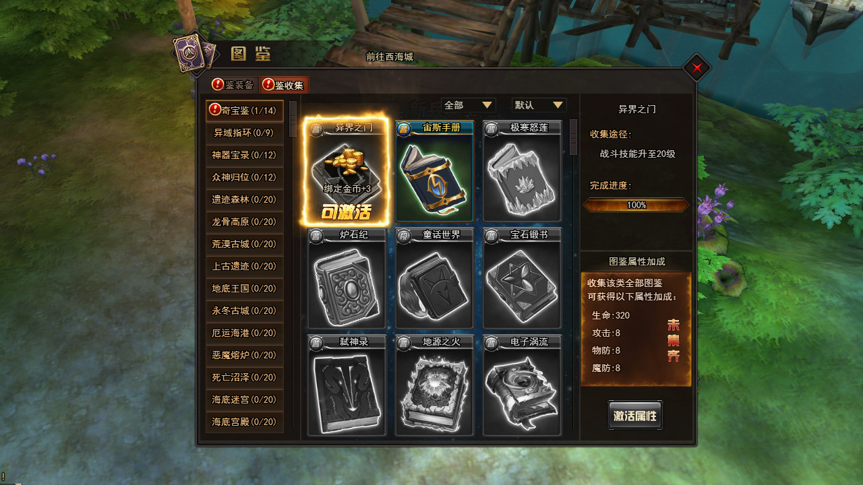The width and height of the screenshot is (863, 485).
Task: Expand the 全部 filter dropdown
Action: (469, 105)
